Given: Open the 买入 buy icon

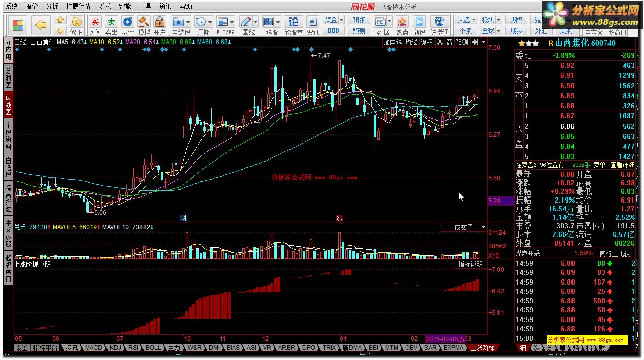Looking at the screenshot, I should [95, 25].
